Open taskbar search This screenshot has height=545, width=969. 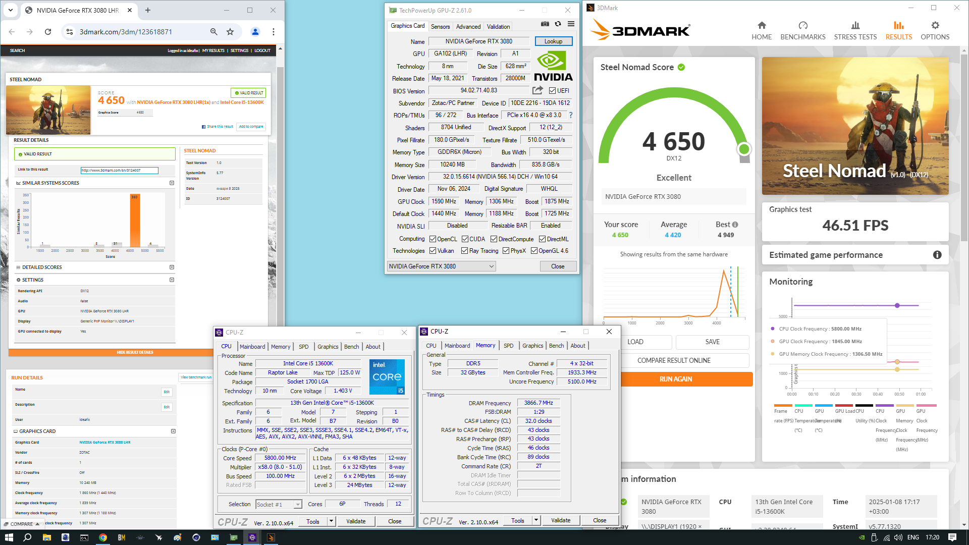tap(27, 537)
